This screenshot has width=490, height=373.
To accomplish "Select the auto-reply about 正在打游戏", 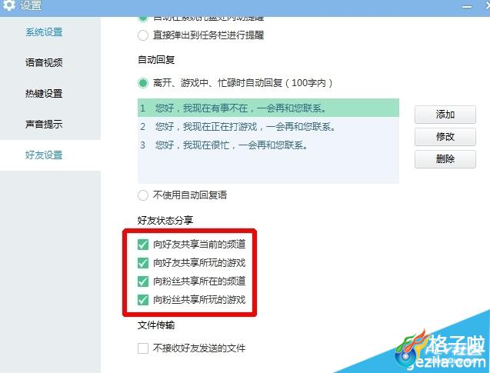I will 268,127.
